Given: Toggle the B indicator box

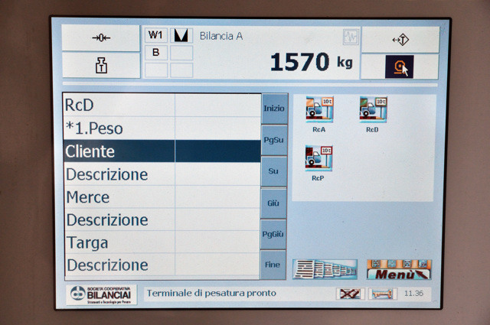Looking at the screenshot, I should click(x=156, y=53).
